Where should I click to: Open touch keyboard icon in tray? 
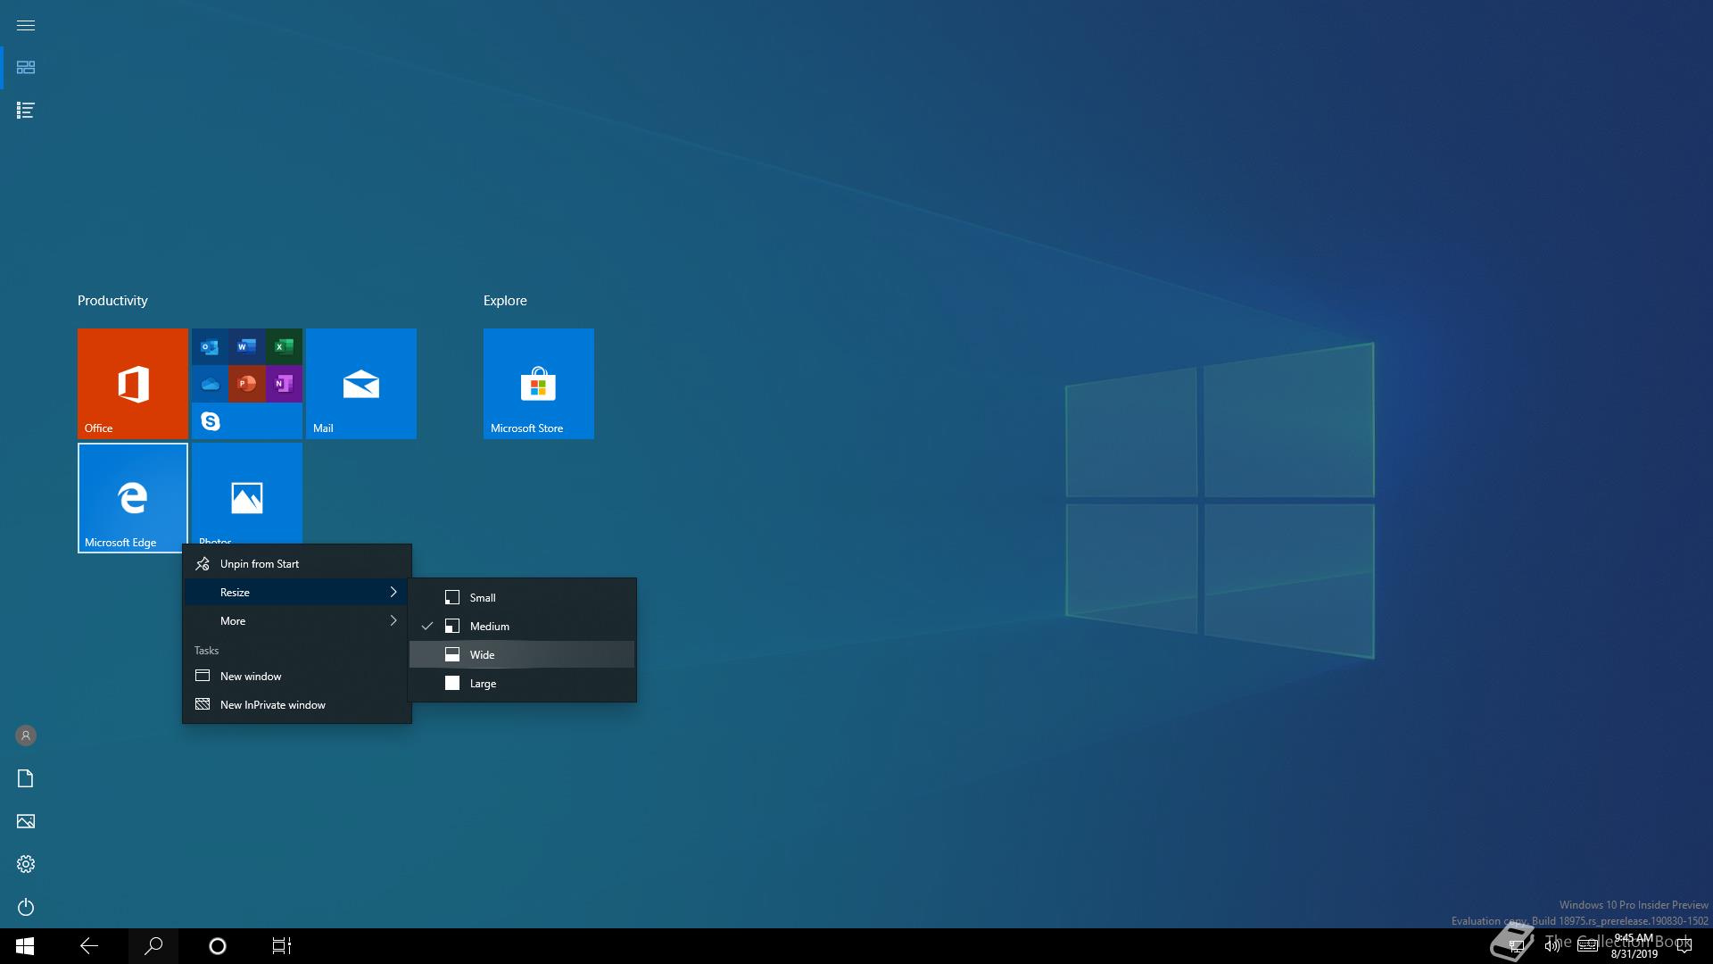[1587, 946]
